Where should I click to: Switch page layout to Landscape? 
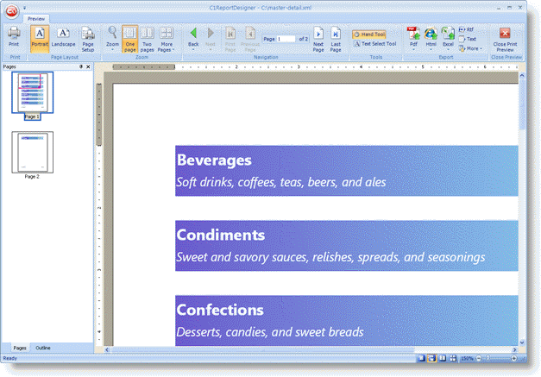tap(63, 38)
